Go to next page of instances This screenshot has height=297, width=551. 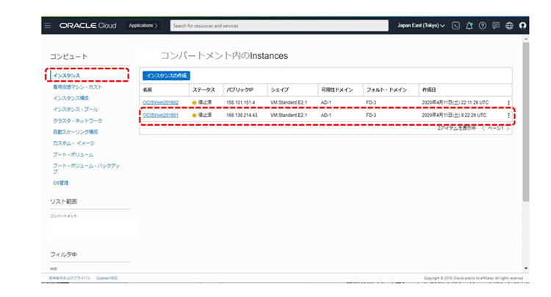508,129
